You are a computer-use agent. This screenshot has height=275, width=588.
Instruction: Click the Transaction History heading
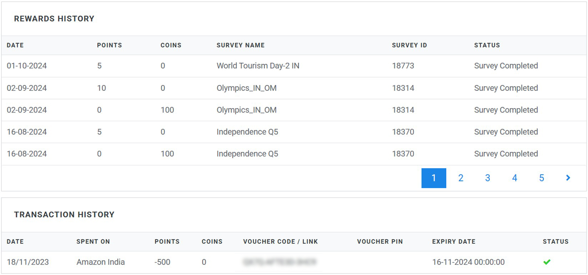coord(64,214)
